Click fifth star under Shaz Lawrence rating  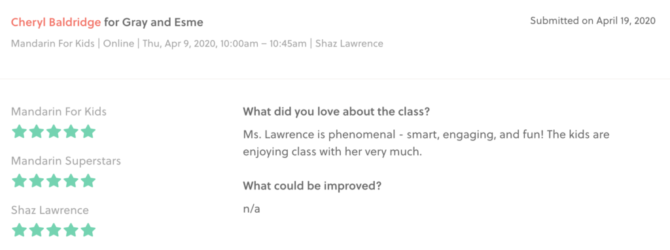click(x=88, y=230)
